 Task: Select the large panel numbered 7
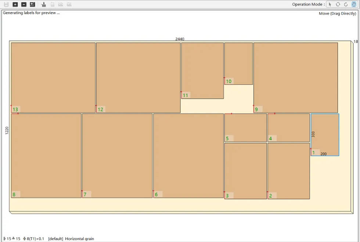[117, 155]
